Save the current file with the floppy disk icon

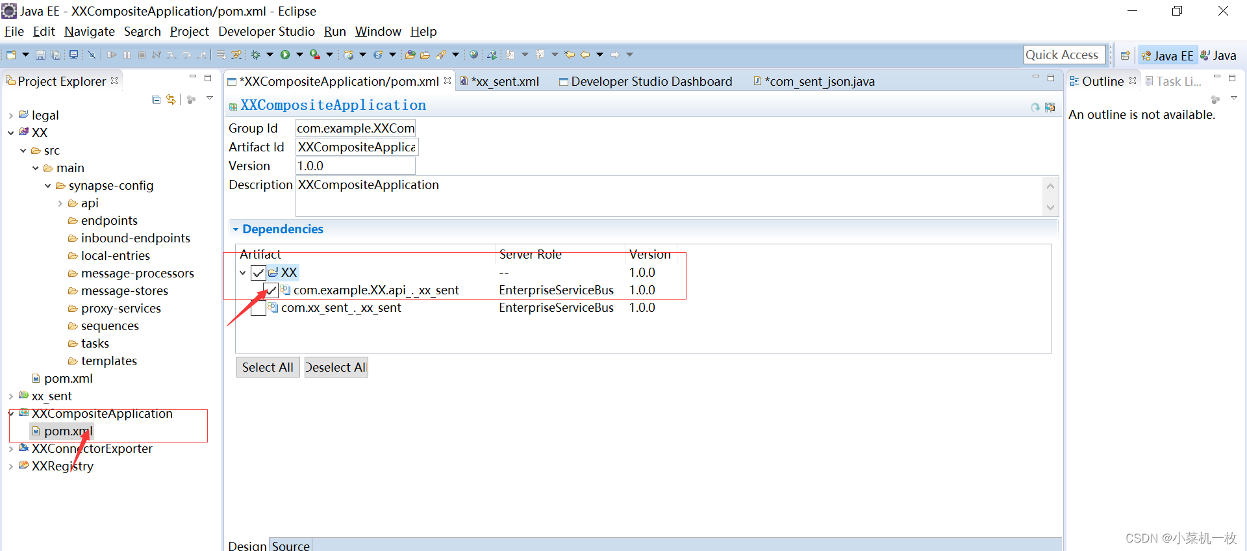tap(40, 55)
